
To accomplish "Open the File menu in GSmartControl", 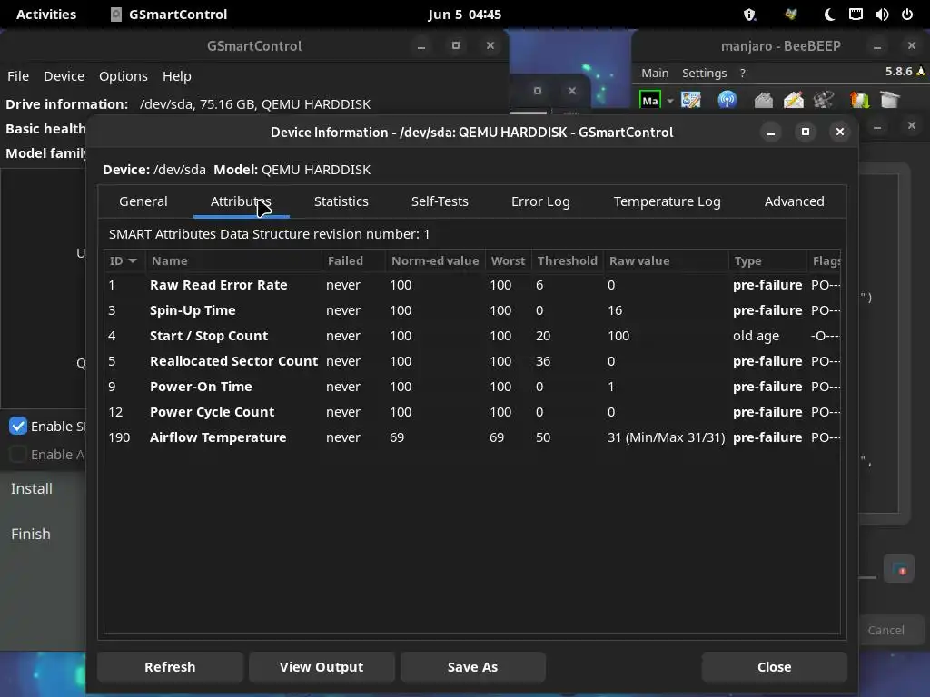I will click(18, 76).
